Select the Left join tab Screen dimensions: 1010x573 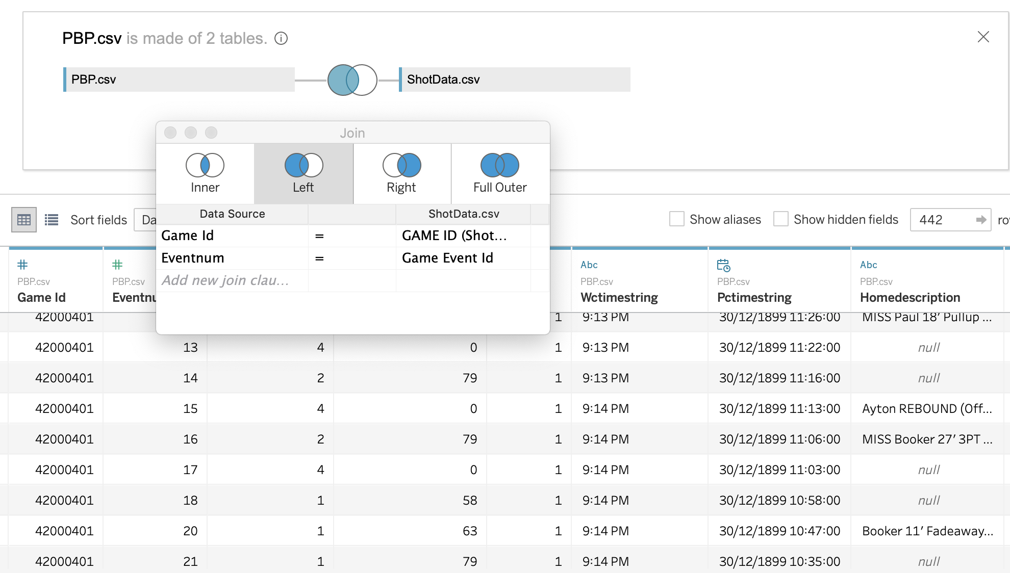[x=304, y=173]
